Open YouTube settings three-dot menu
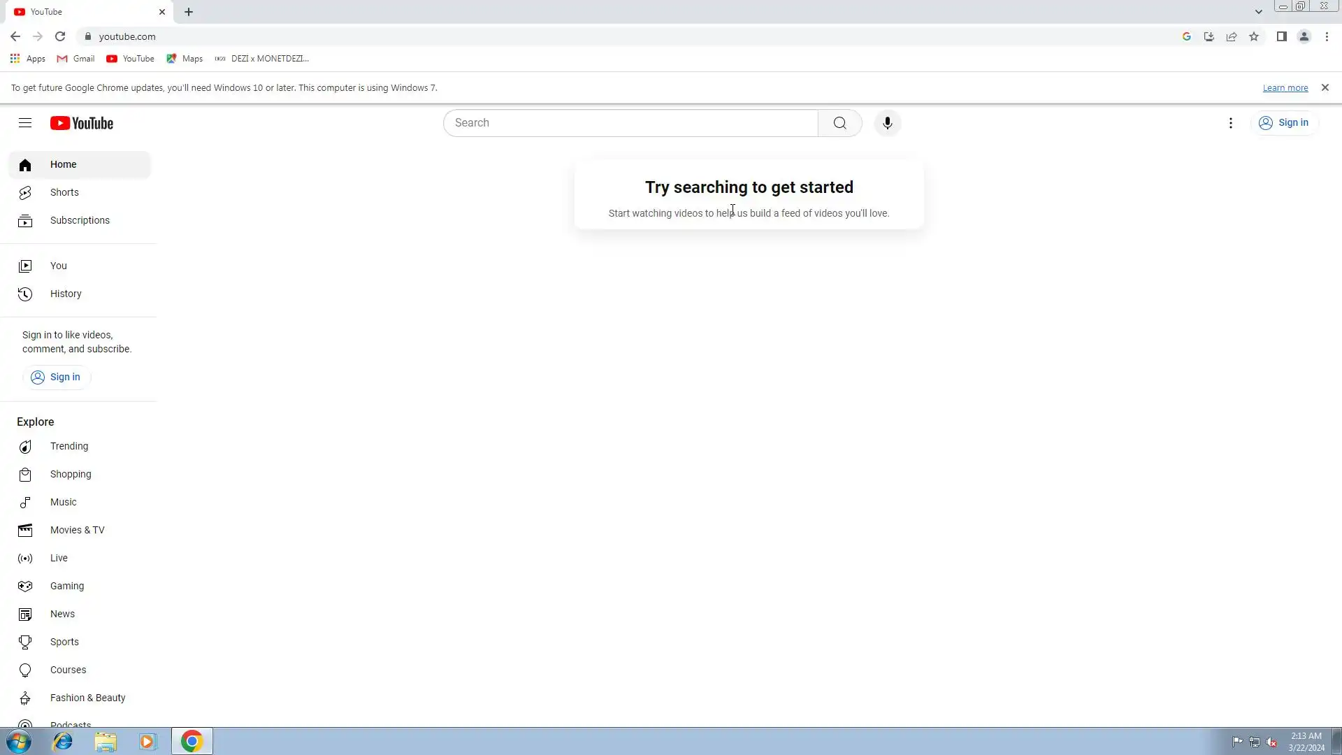The image size is (1342, 755). (1230, 123)
